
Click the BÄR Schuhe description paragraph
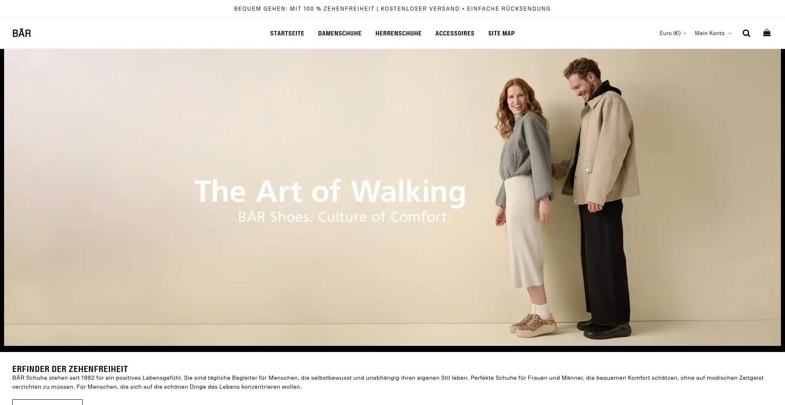[x=388, y=382]
